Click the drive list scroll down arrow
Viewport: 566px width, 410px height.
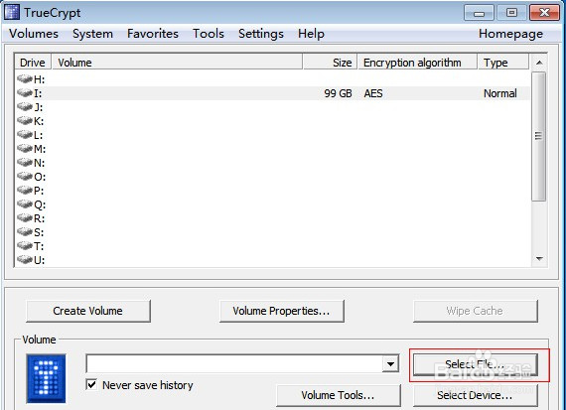pos(539,258)
